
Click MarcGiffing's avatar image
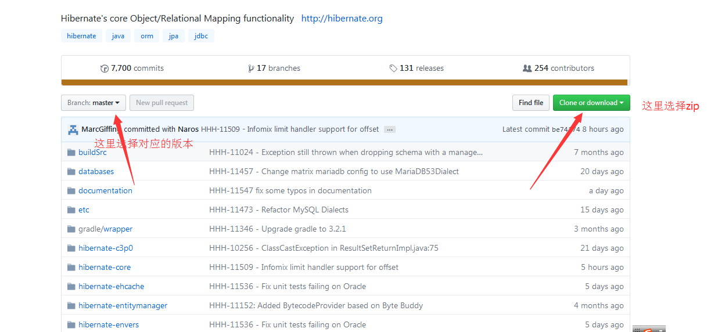pos(73,129)
